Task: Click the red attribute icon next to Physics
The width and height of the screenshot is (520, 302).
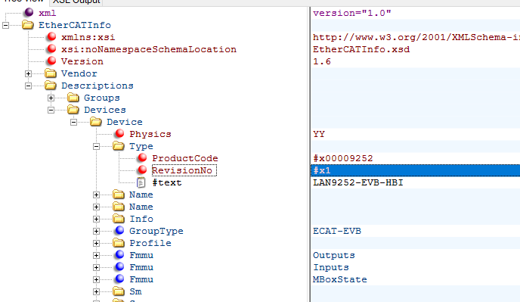Action: [119, 133]
